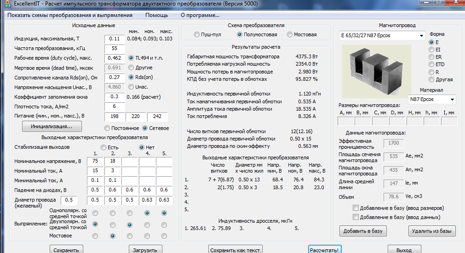Click the E-core magnetic core image
This screenshot has width=465, height=253.
tap(377, 71)
